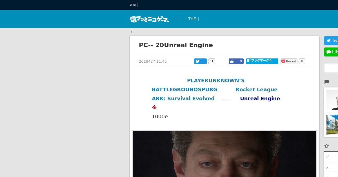Like the article with thumbs-up button
This screenshot has height=177, width=338.
point(236,61)
